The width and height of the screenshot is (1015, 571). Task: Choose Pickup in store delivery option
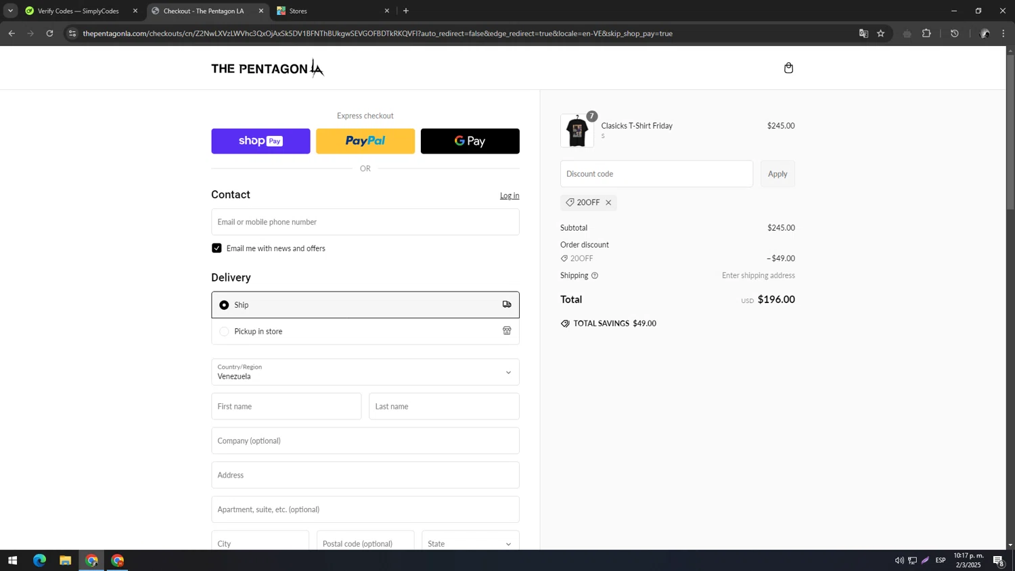[x=224, y=332]
